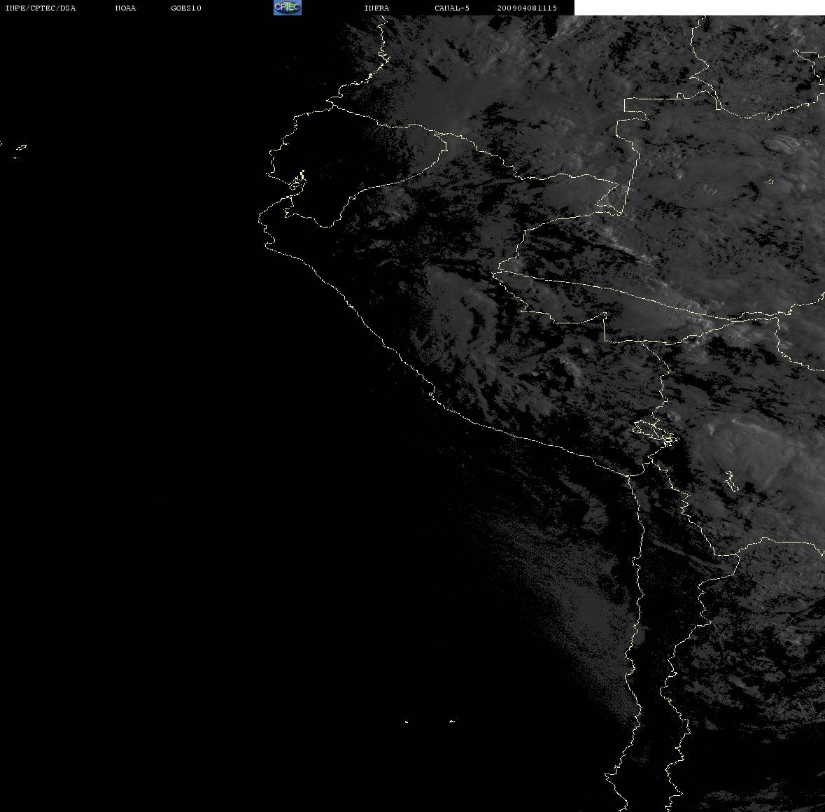Click where the Peru-Chile border meets the coast
This screenshot has width=825, height=812.
pos(628,476)
